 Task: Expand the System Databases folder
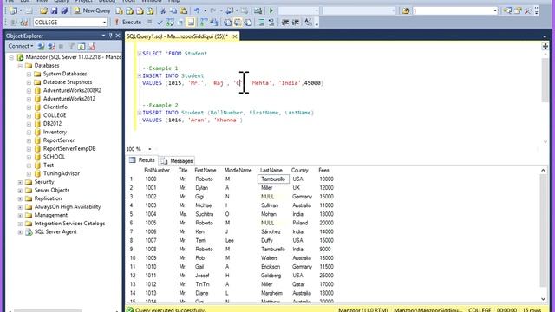[29, 75]
